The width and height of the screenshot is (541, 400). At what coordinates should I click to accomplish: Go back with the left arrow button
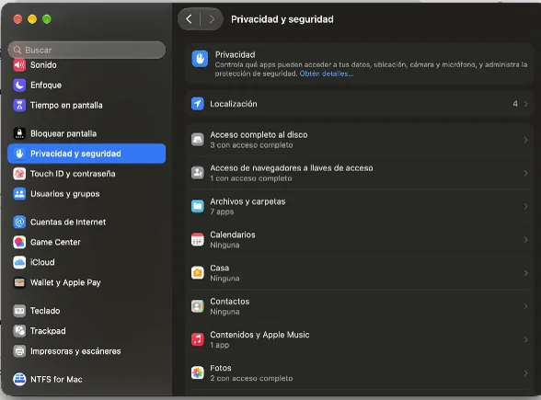pos(190,19)
